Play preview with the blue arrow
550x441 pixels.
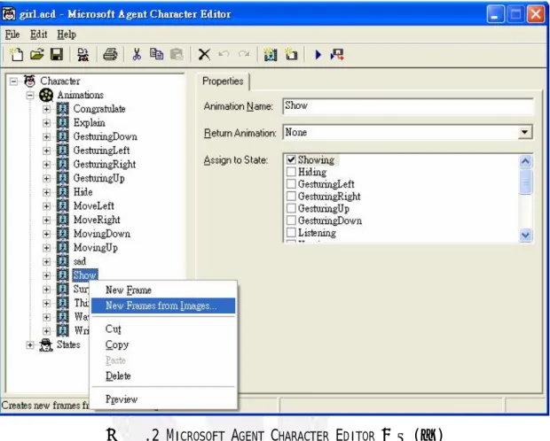click(318, 55)
